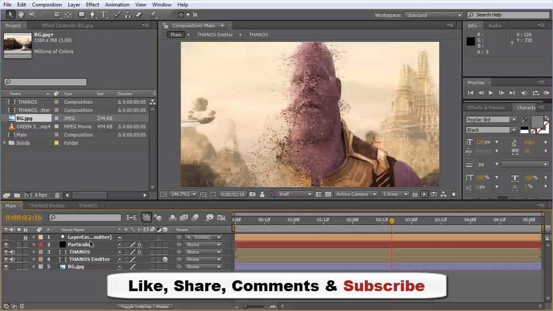Pick the Pen tool

pos(93,14)
